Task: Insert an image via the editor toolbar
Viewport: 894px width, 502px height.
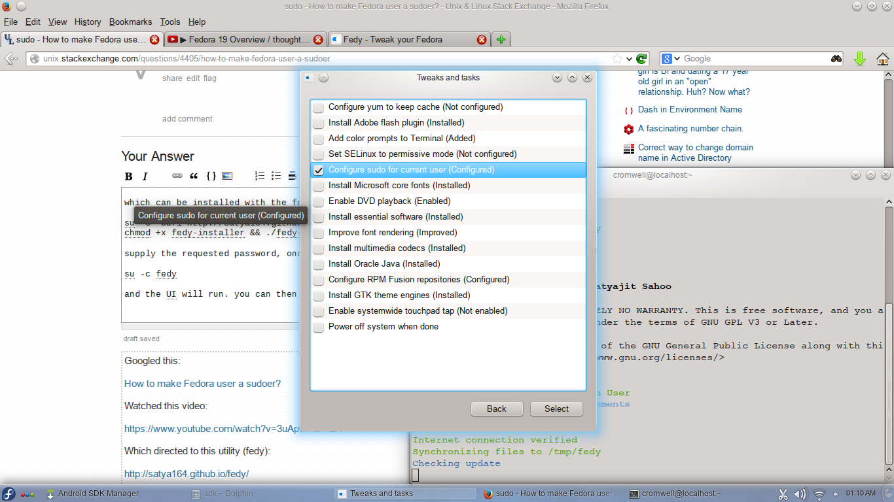Action: point(227,176)
